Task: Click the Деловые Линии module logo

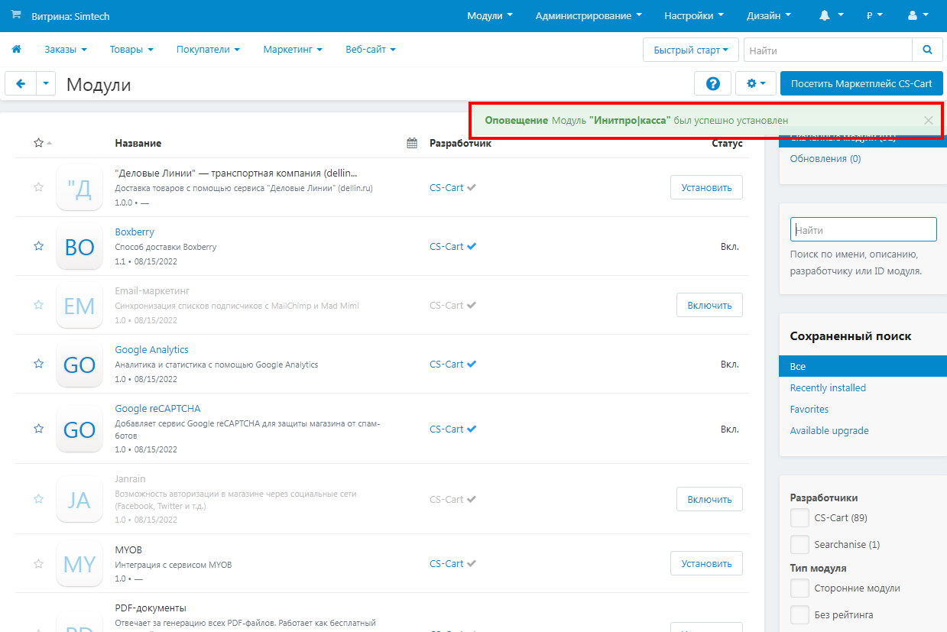Action: coord(79,187)
